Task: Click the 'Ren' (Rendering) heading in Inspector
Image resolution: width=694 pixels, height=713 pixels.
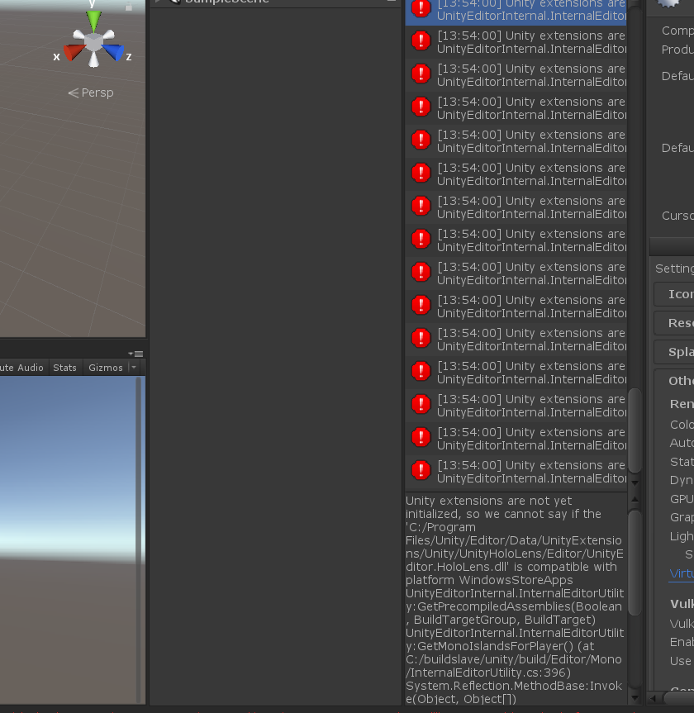Action: pos(682,404)
